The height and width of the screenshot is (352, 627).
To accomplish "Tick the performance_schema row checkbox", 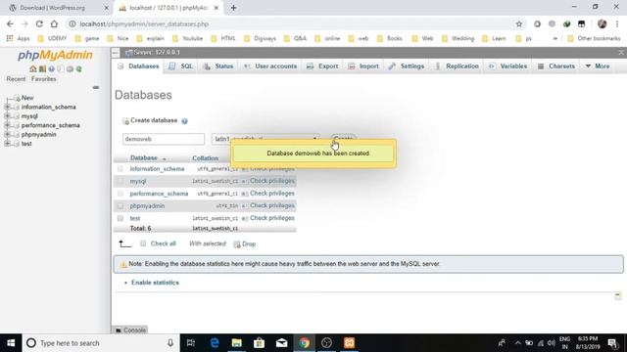I will pyautogui.click(x=121, y=194).
